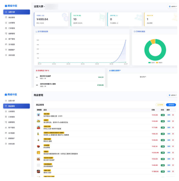Click the 商城中控 logo icon in the lower product panel
This screenshot has height=181, width=179.
(6, 94)
